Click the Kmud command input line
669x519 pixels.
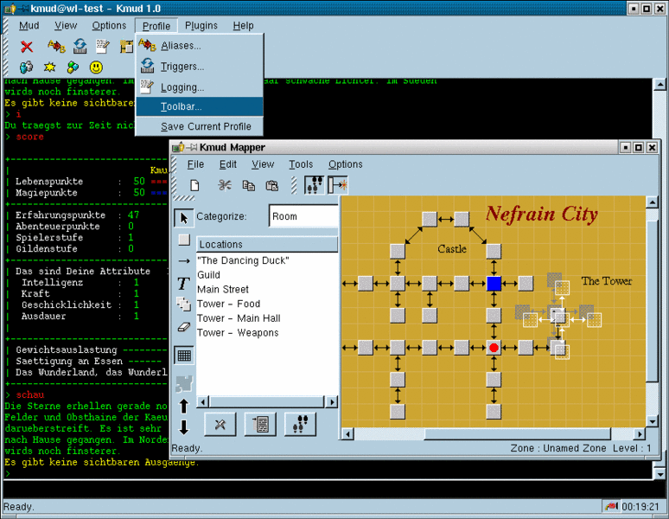tap(328, 489)
